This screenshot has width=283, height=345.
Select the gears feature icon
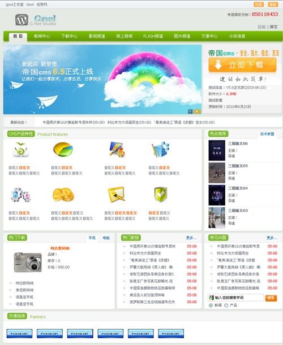pos(21,195)
